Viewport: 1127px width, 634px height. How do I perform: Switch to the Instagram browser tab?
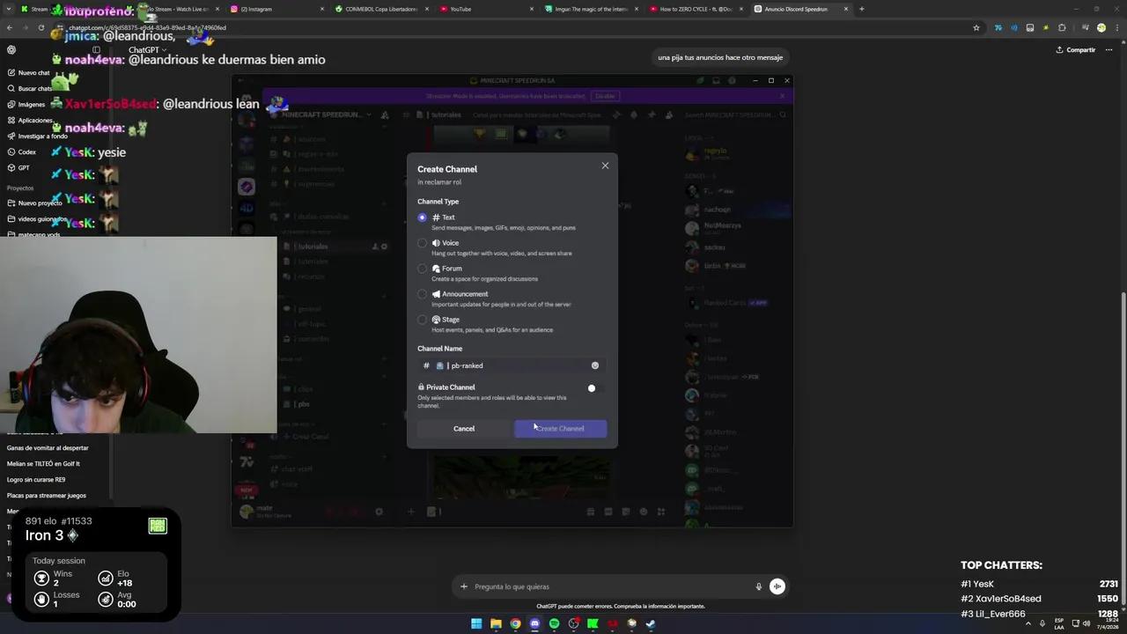pyautogui.click(x=277, y=9)
